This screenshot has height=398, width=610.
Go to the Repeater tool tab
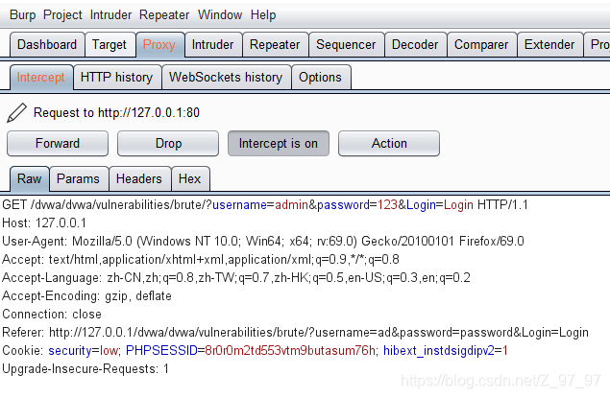pos(275,45)
